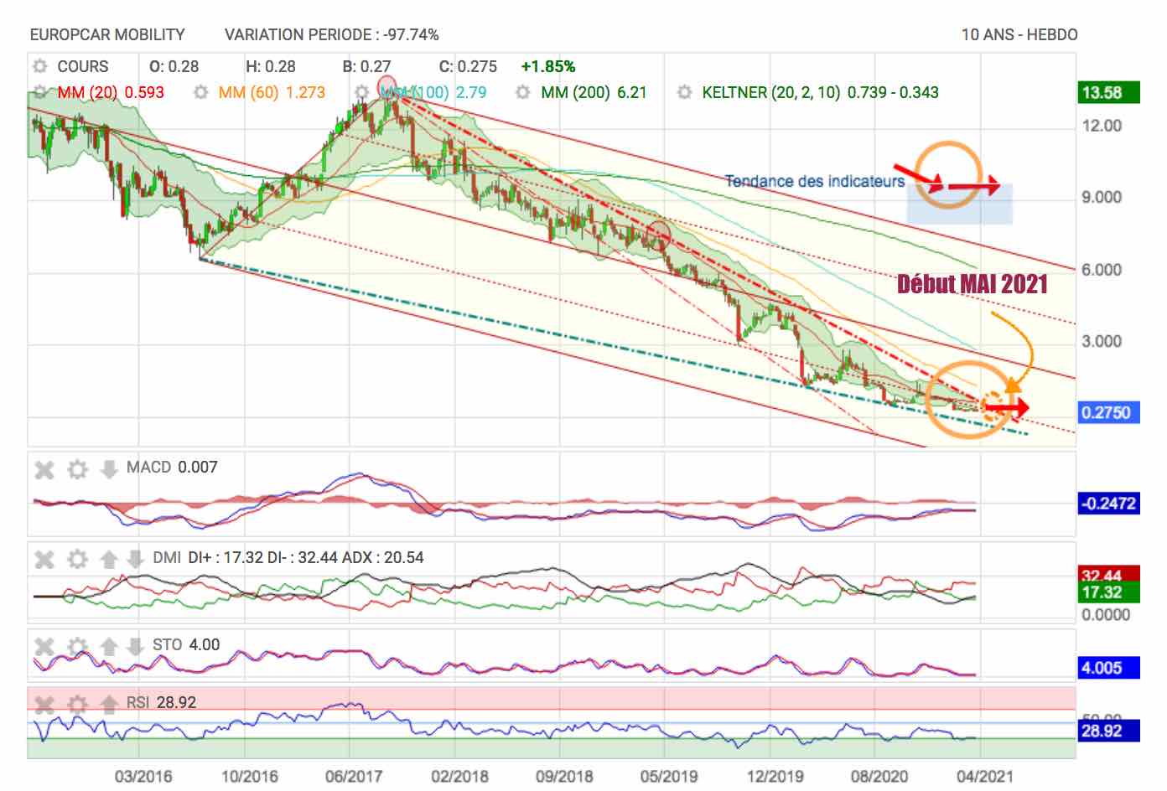1167x791 pixels.
Task: Click the MM (20) 0.593 legend
Action: coord(111,92)
